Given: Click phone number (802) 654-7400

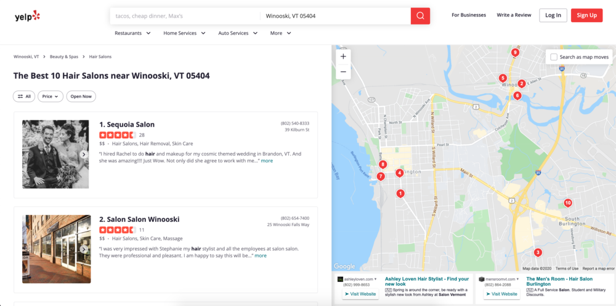Looking at the screenshot, I should coord(295,218).
